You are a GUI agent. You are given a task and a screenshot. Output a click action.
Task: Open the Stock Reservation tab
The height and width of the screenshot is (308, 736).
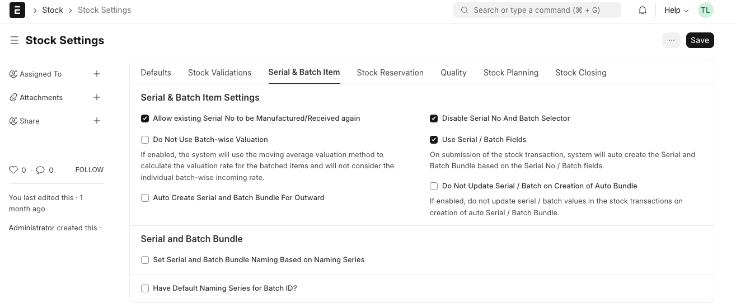tap(390, 73)
